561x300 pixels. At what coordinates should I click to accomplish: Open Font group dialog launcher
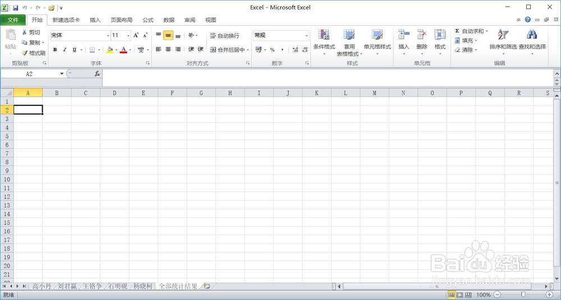(x=148, y=63)
